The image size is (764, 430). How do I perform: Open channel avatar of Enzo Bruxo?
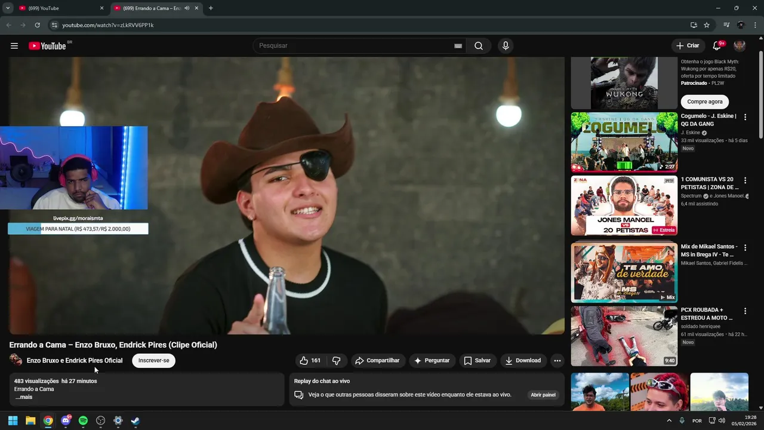[x=16, y=360]
